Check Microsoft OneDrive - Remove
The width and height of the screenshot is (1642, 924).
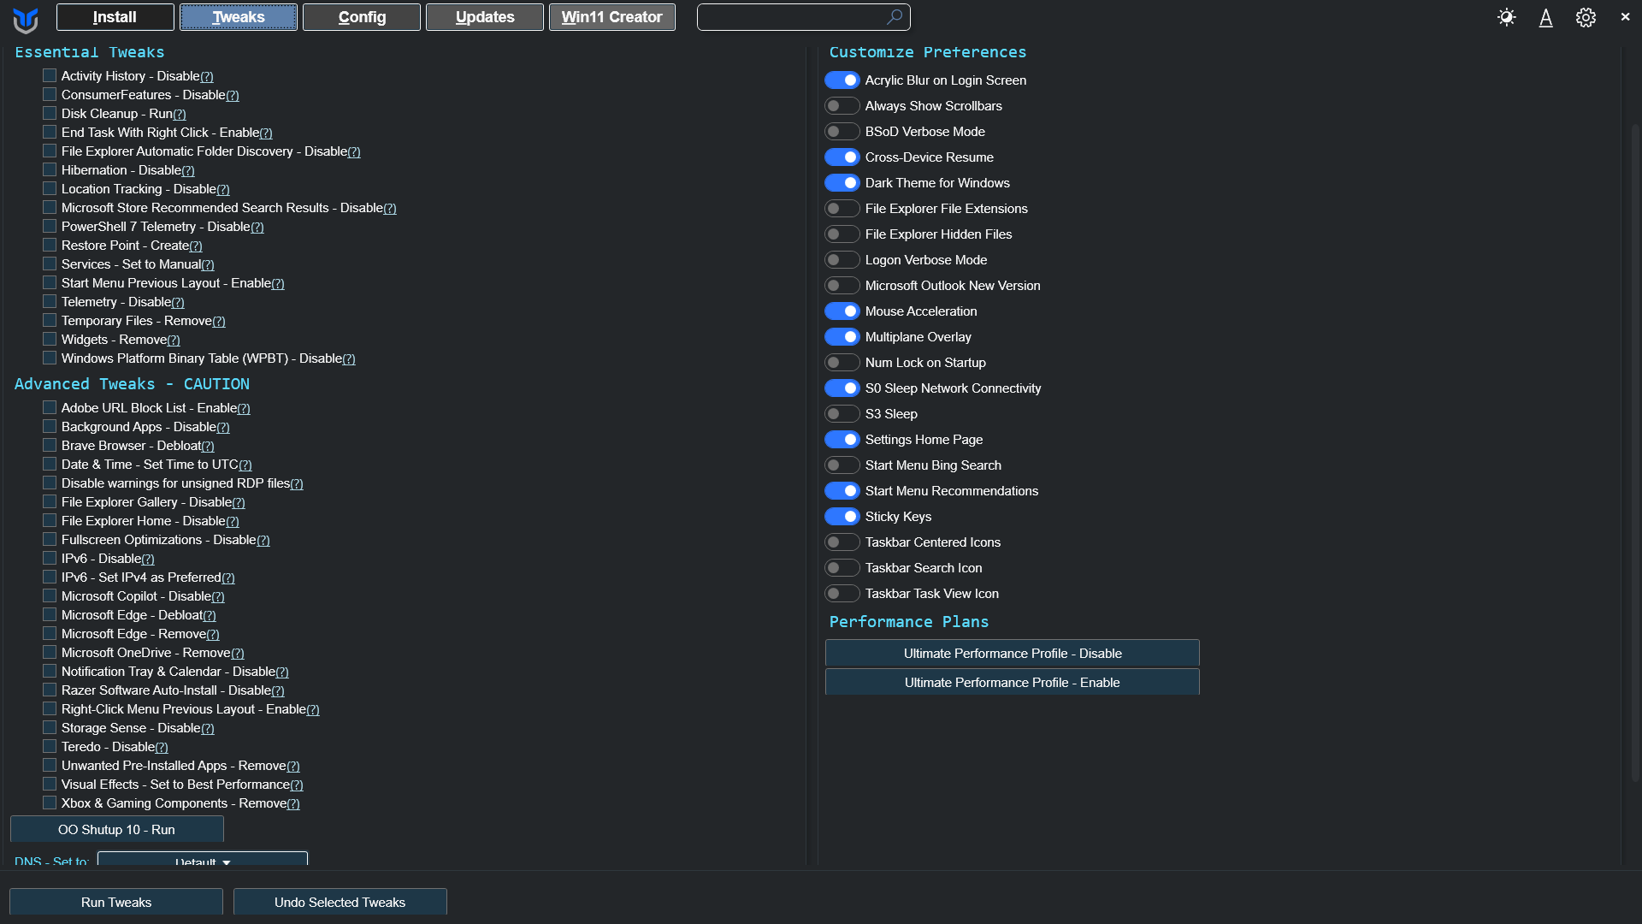point(50,652)
